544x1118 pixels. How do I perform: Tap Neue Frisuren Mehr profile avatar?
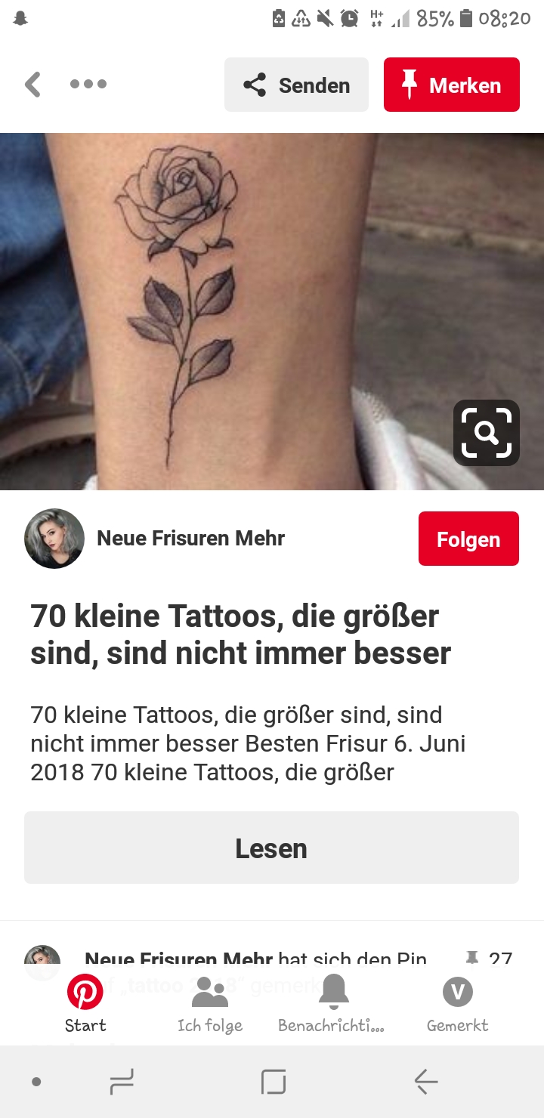(x=54, y=539)
